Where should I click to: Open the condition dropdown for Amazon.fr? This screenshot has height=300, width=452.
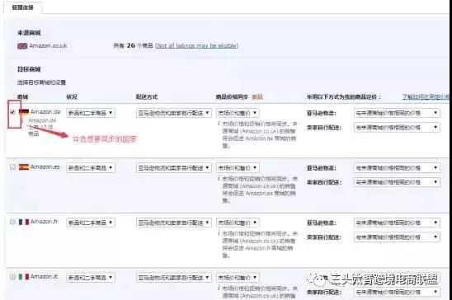point(91,223)
